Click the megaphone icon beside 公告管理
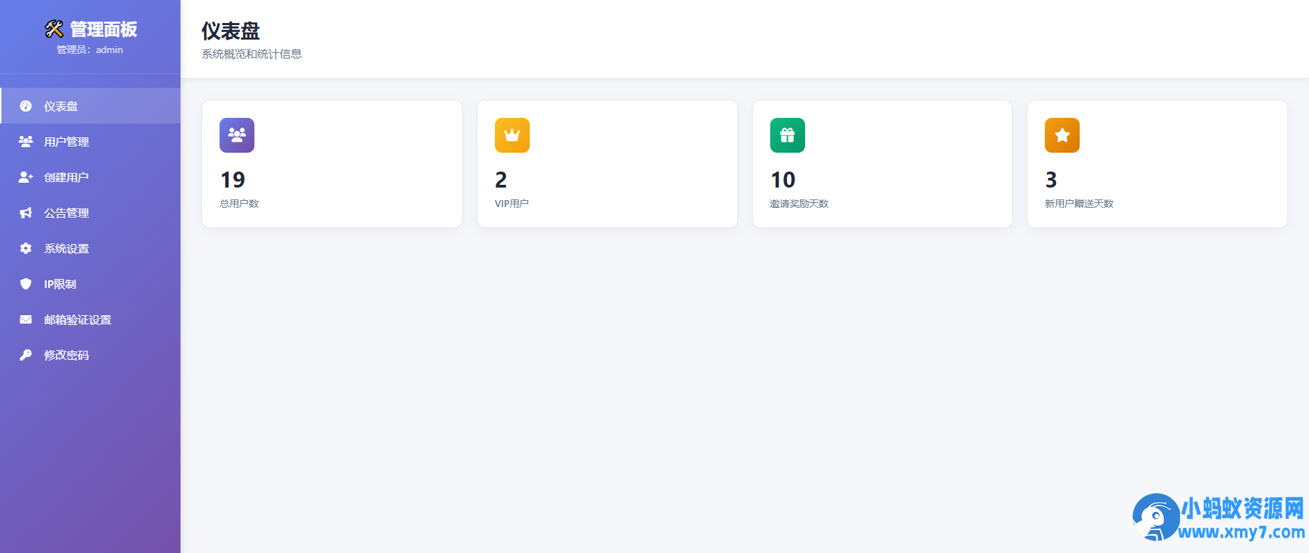This screenshot has width=1309, height=553. (x=26, y=213)
